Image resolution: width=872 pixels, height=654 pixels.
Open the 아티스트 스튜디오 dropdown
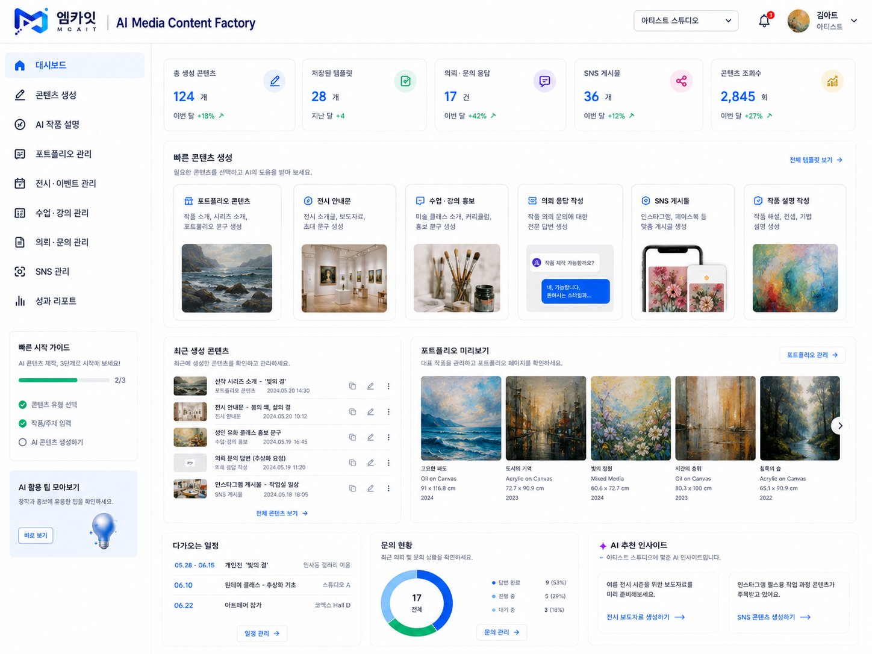tap(686, 20)
